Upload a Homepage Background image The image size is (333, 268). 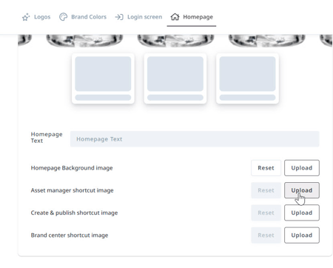[x=302, y=168]
